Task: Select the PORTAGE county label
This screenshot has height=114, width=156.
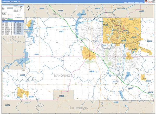Action: (14, 37)
